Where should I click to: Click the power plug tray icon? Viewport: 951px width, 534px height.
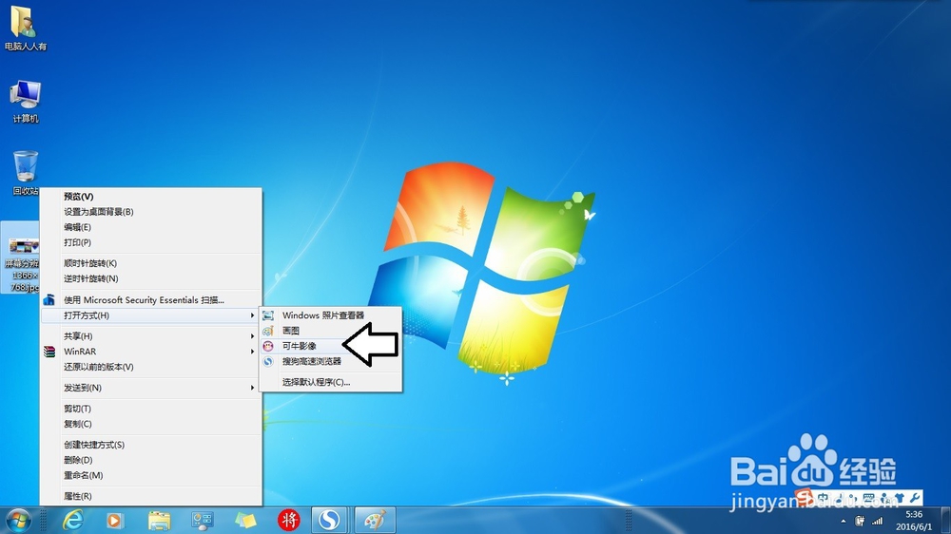pyautogui.click(x=860, y=521)
